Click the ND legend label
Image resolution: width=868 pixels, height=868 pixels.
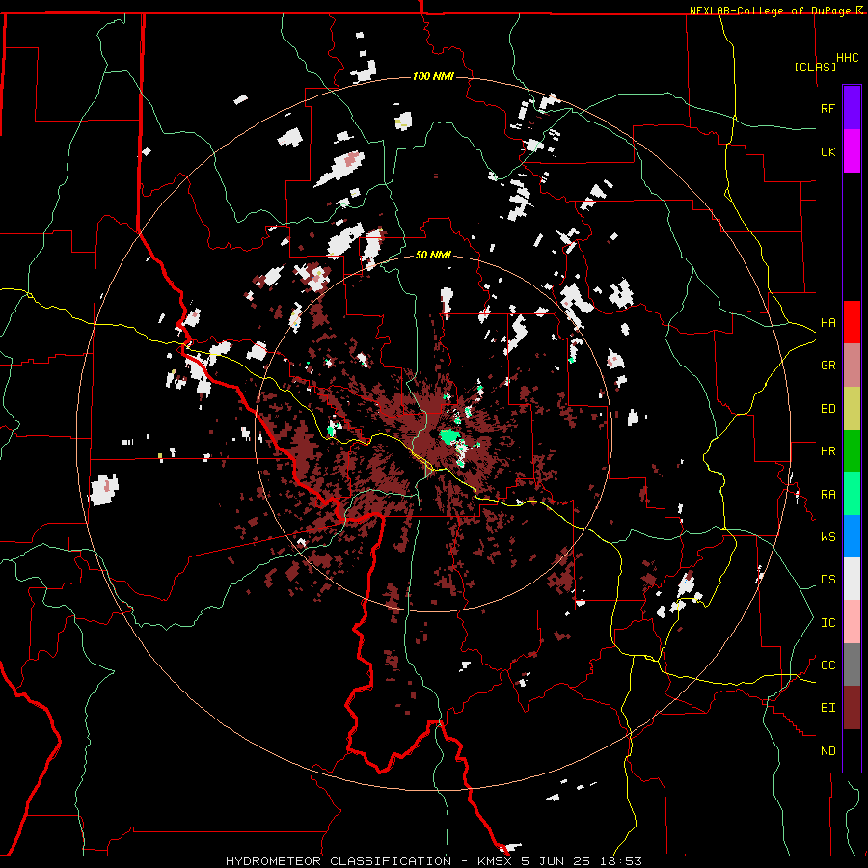pyautogui.click(x=827, y=750)
